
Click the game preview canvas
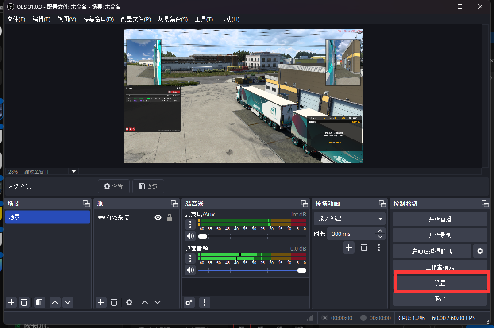243,96
